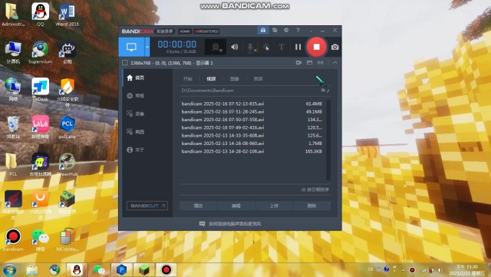Select the QQ desktop icon
This screenshot has width=491, height=277.
click(40, 15)
